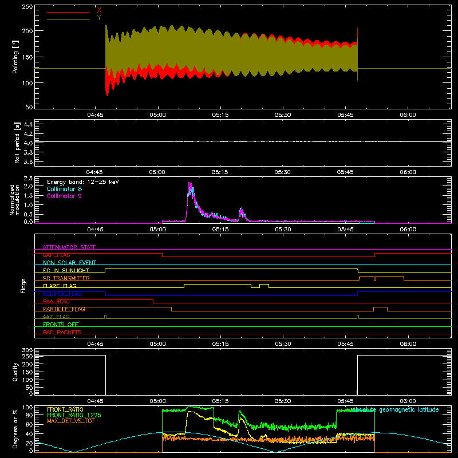Click the SC_IN_SUNLIGHT flag label

pyautogui.click(x=66, y=270)
